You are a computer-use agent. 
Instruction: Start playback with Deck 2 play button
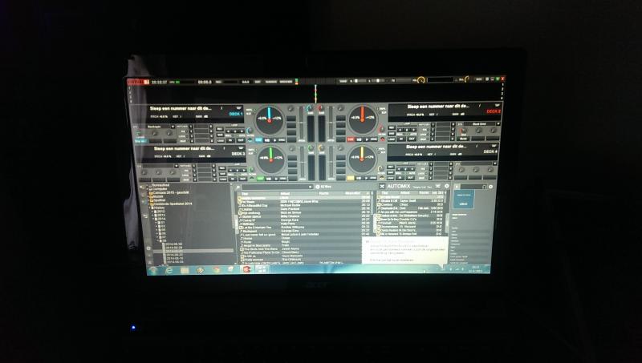(x=367, y=139)
